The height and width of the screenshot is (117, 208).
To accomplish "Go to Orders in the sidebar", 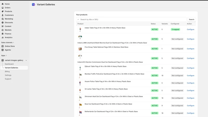I will 8,8.
